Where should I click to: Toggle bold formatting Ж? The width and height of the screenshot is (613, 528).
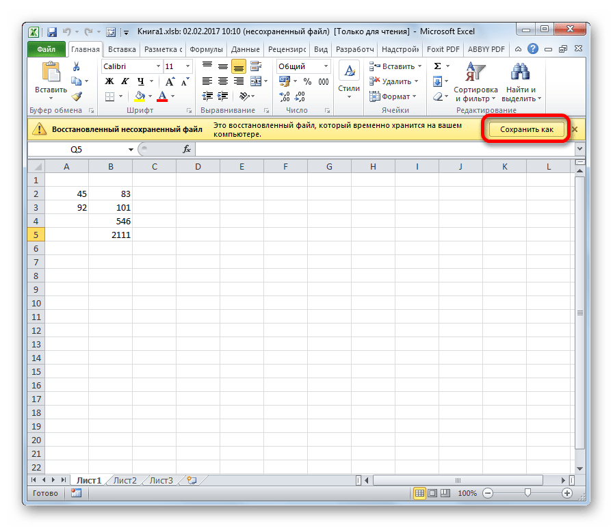[109, 81]
